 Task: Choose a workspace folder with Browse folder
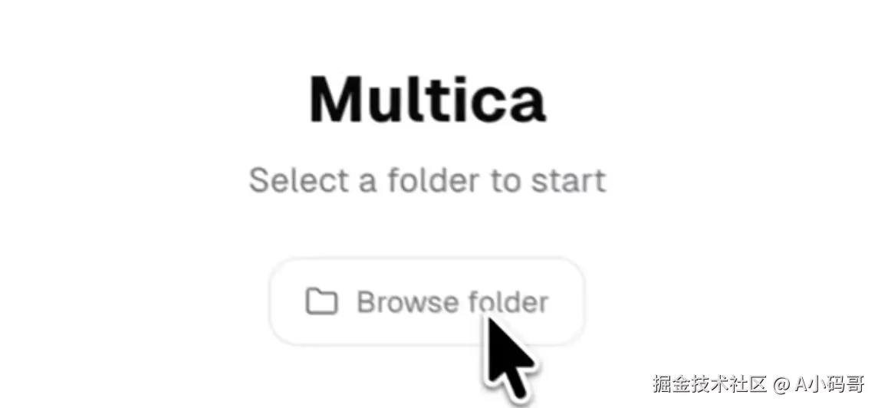426,301
